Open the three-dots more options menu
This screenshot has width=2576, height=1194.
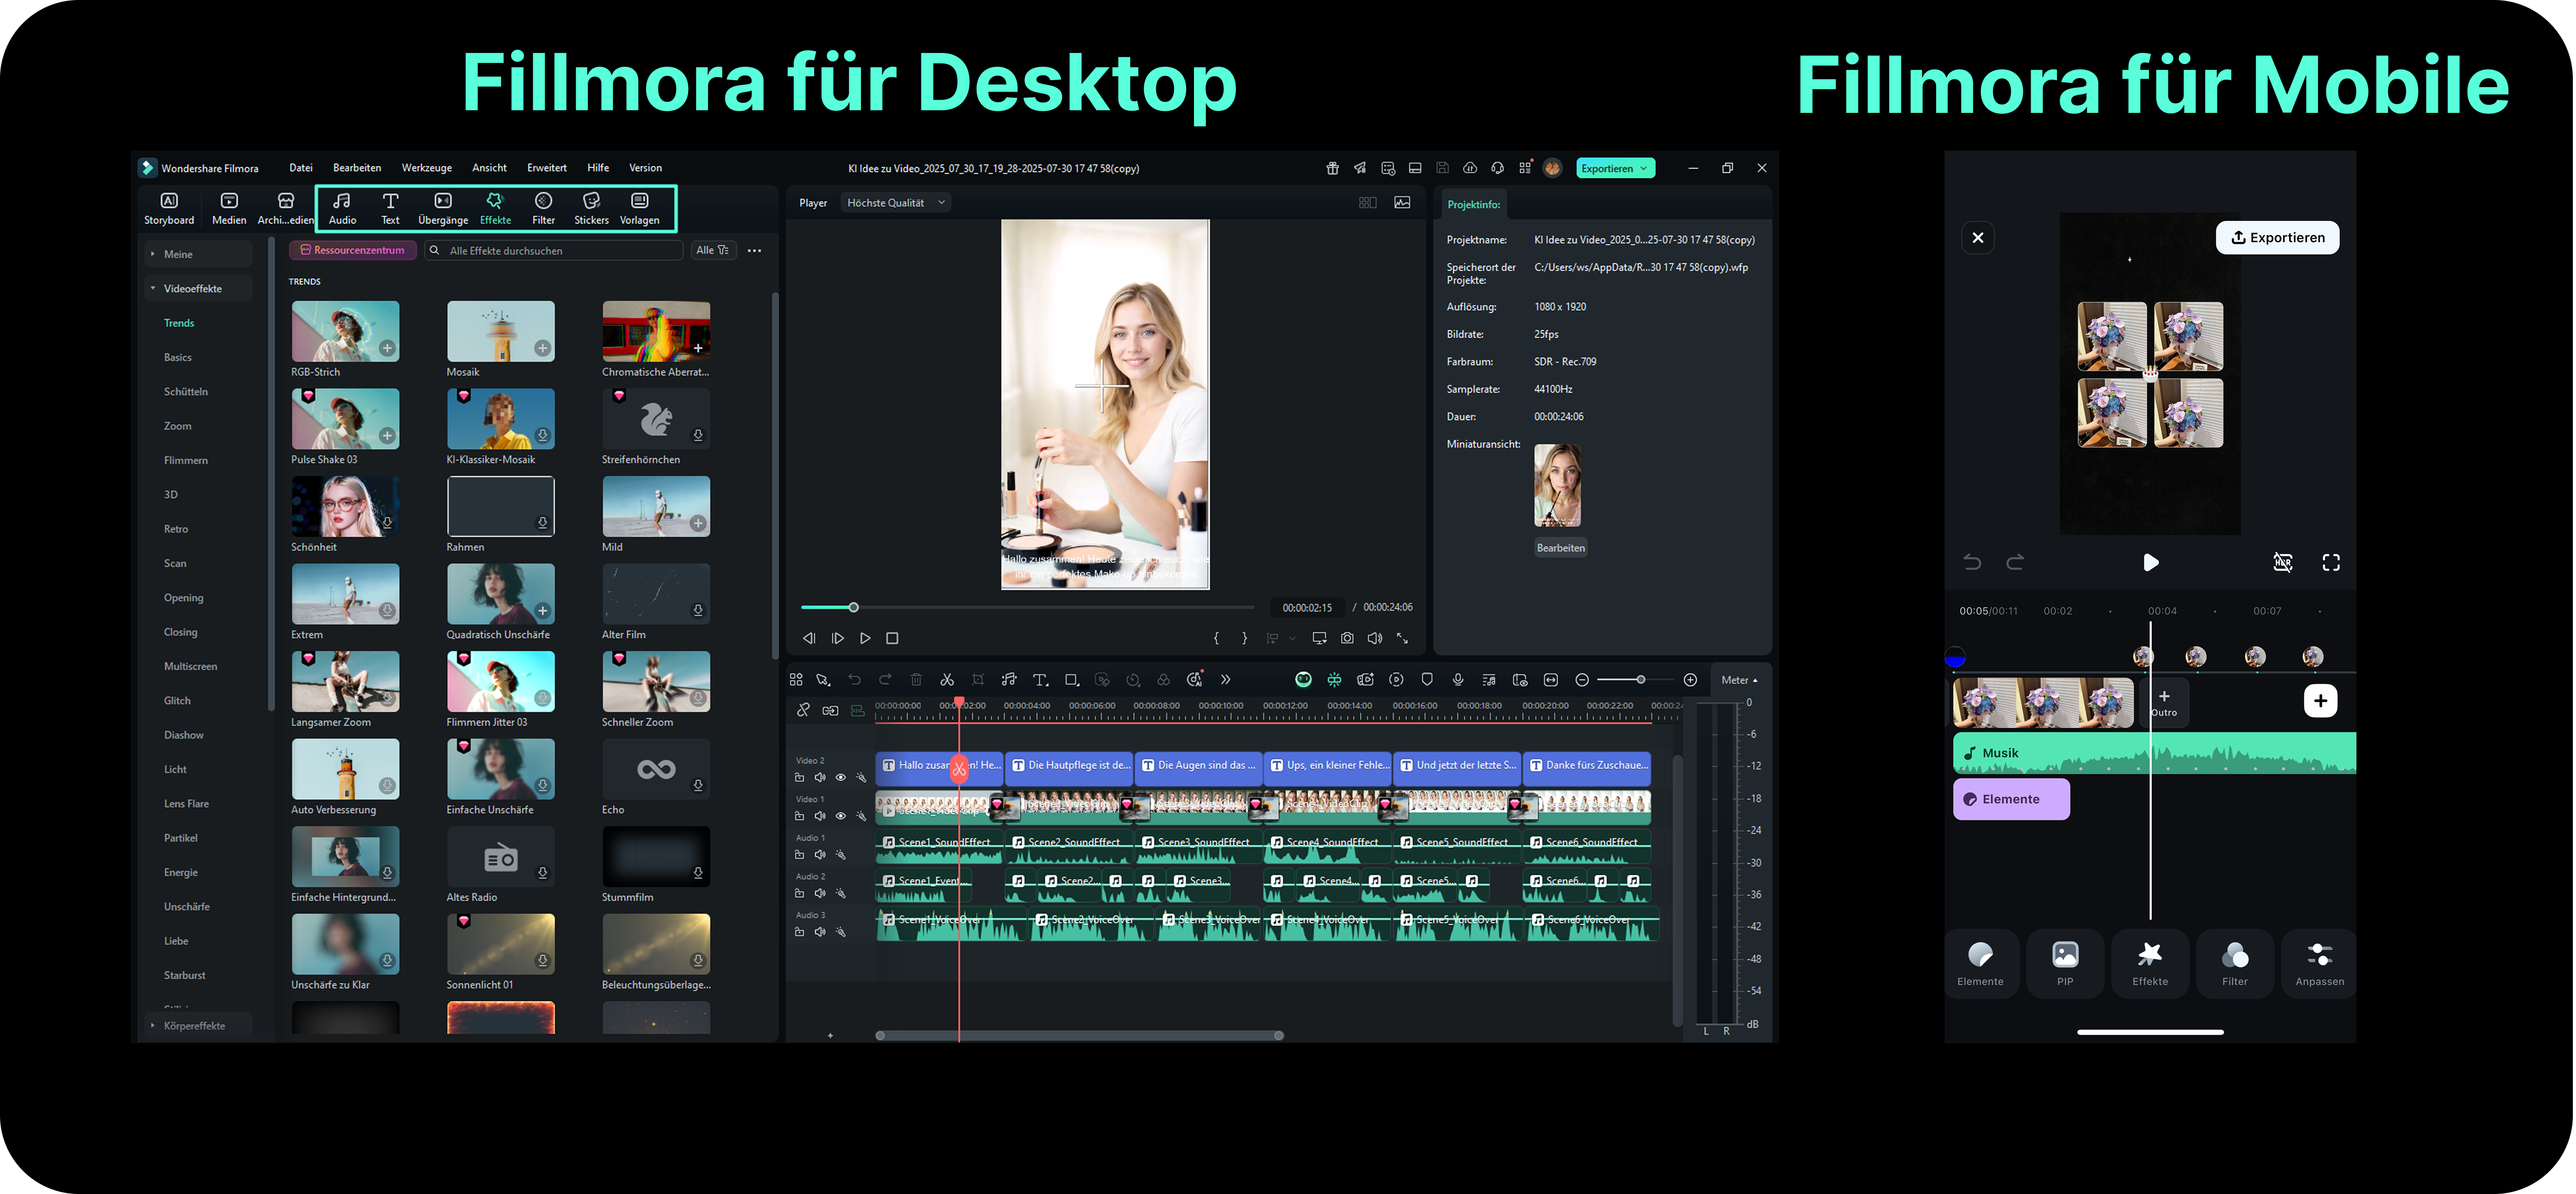tap(755, 251)
